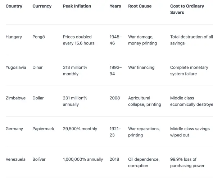Click the Years column header

(115, 6)
